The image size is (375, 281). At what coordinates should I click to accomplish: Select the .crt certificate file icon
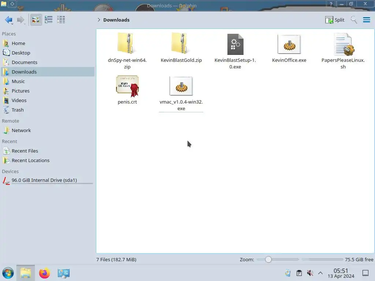click(x=127, y=86)
